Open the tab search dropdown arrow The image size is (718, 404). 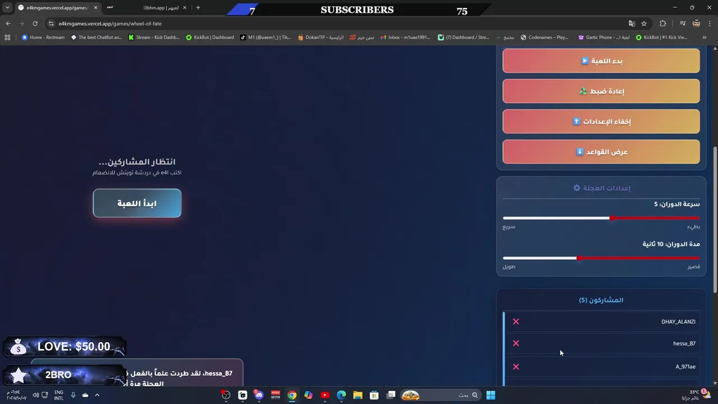[x=7, y=8]
